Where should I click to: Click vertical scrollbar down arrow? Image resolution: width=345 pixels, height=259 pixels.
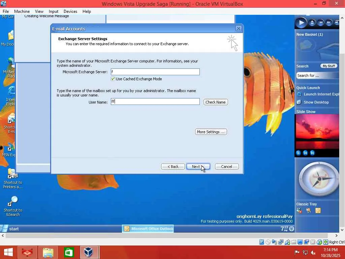342,230
